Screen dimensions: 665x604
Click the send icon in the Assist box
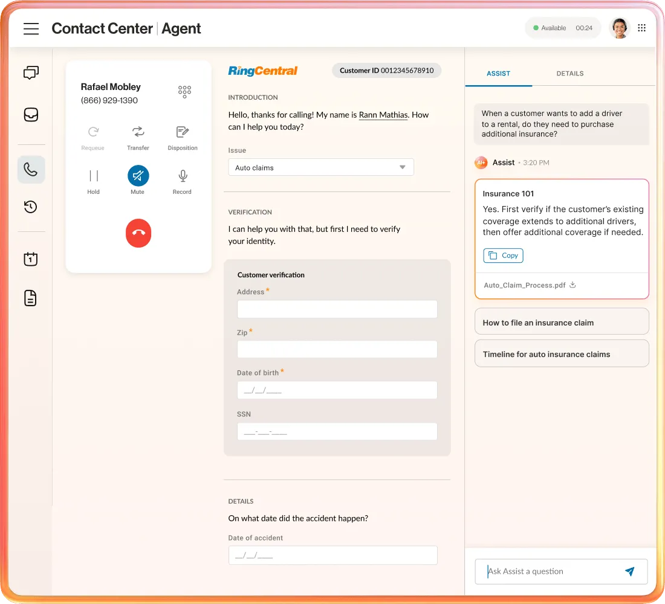[x=629, y=571]
